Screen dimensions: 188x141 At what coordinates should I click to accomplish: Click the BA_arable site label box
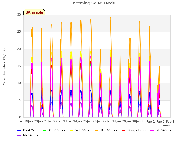tap(34, 12)
